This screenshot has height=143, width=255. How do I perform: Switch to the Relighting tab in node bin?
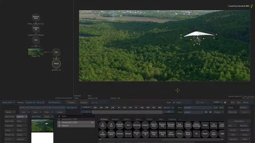[x=172, y=119]
